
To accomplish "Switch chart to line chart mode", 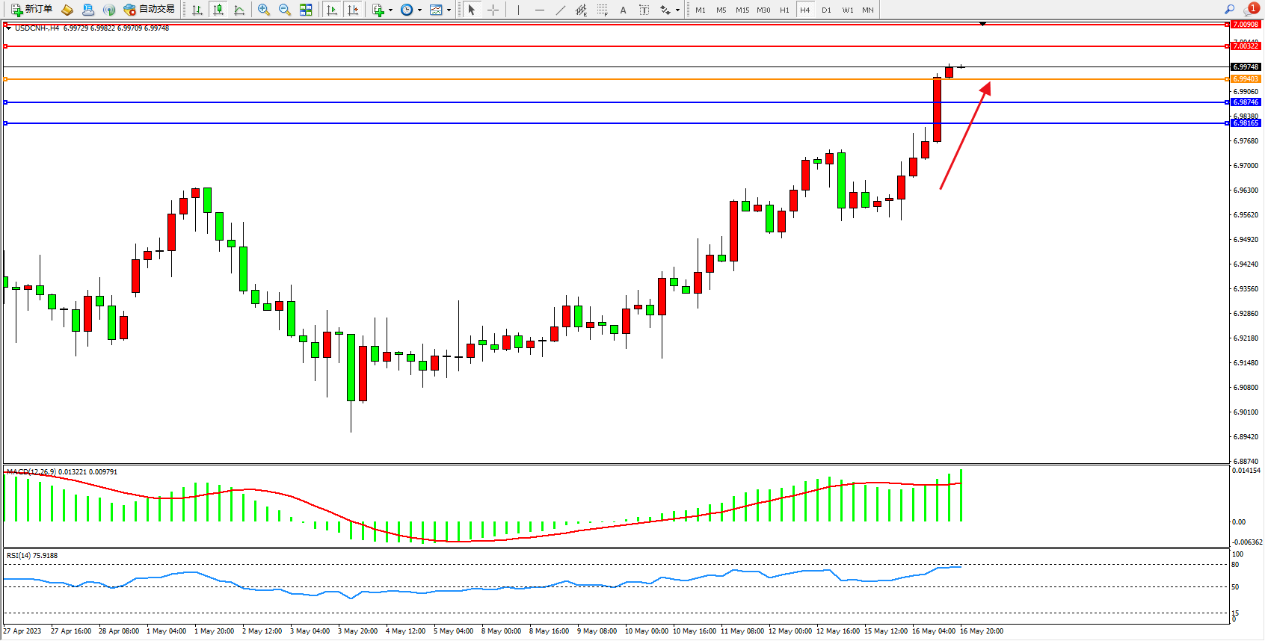I will coord(239,10).
